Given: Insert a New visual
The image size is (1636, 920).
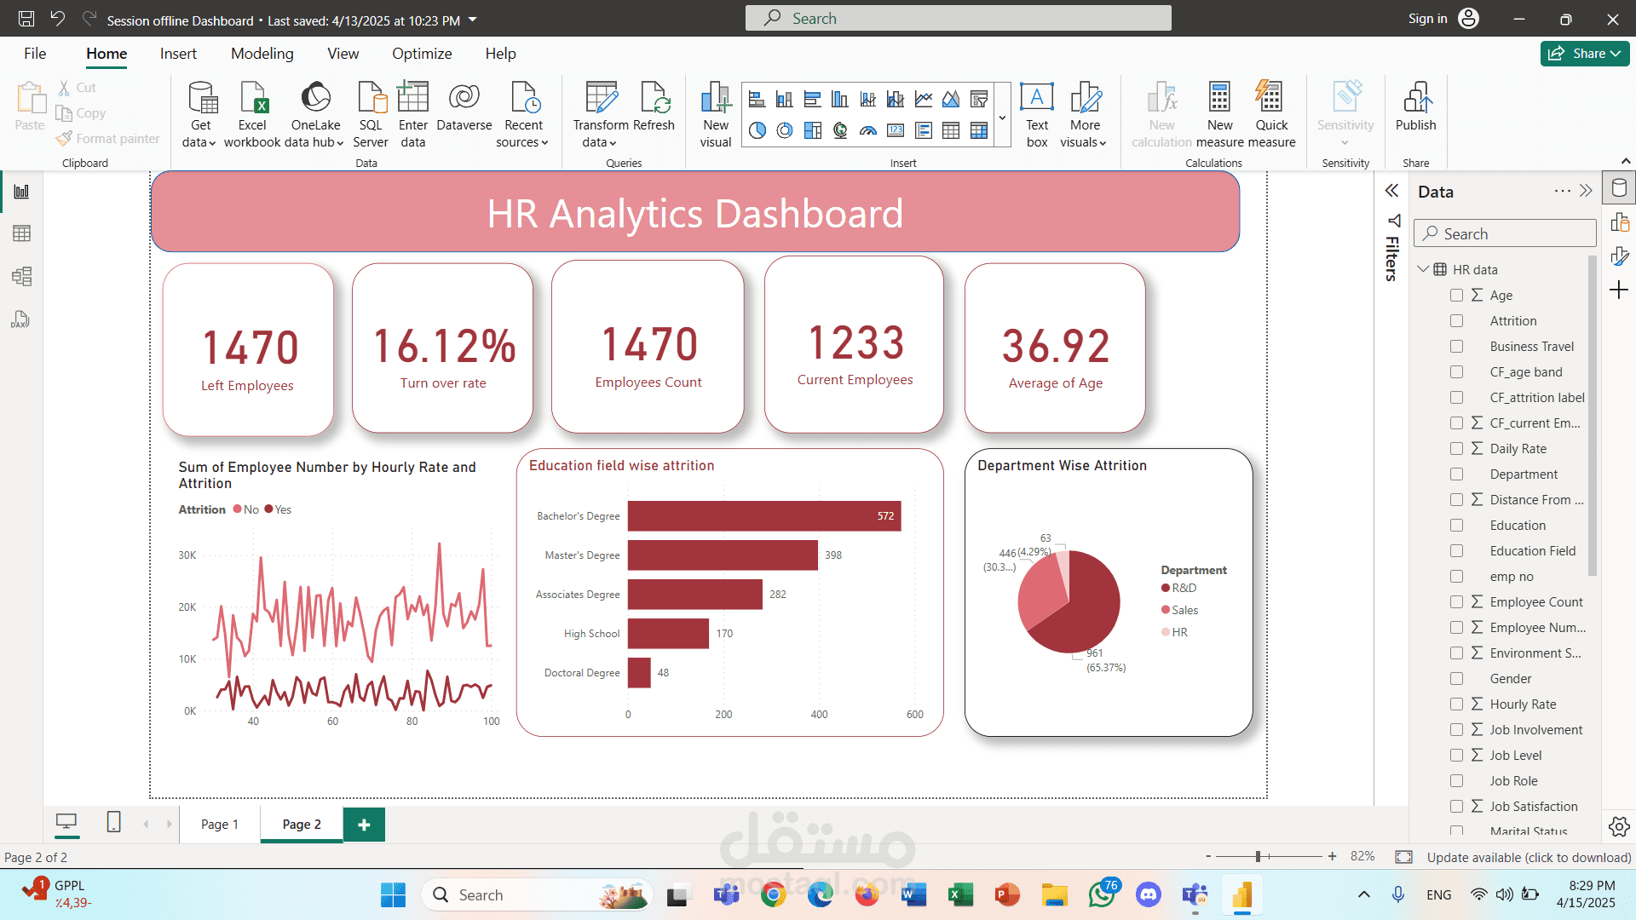Looking at the screenshot, I should click(x=716, y=114).
